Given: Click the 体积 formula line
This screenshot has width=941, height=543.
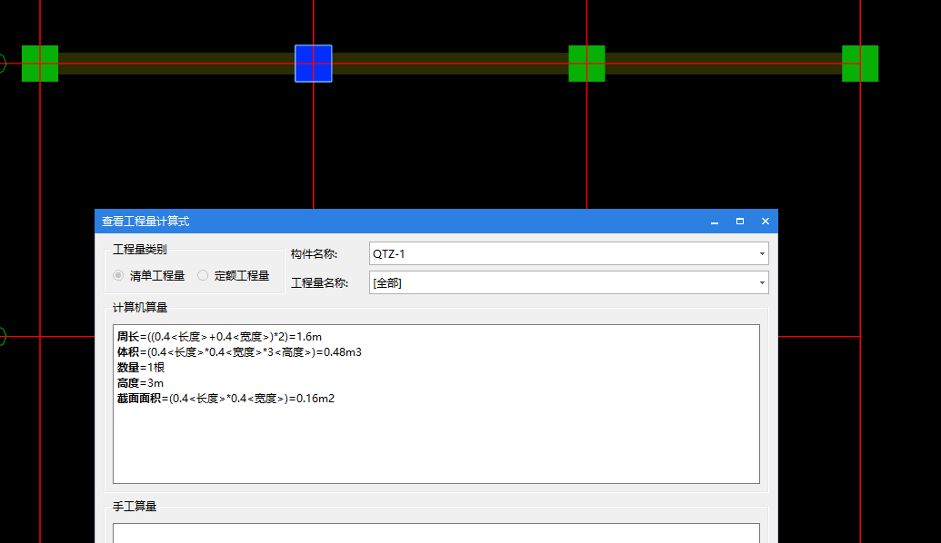Looking at the screenshot, I should (x=239, y=351).
